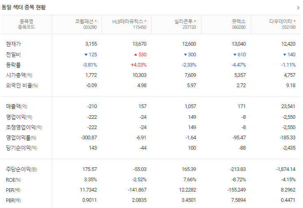Open more via chevron beside 동일 섹터 종목 현황
The height and width of the screenshot is (208, 303).
point(298,8)
